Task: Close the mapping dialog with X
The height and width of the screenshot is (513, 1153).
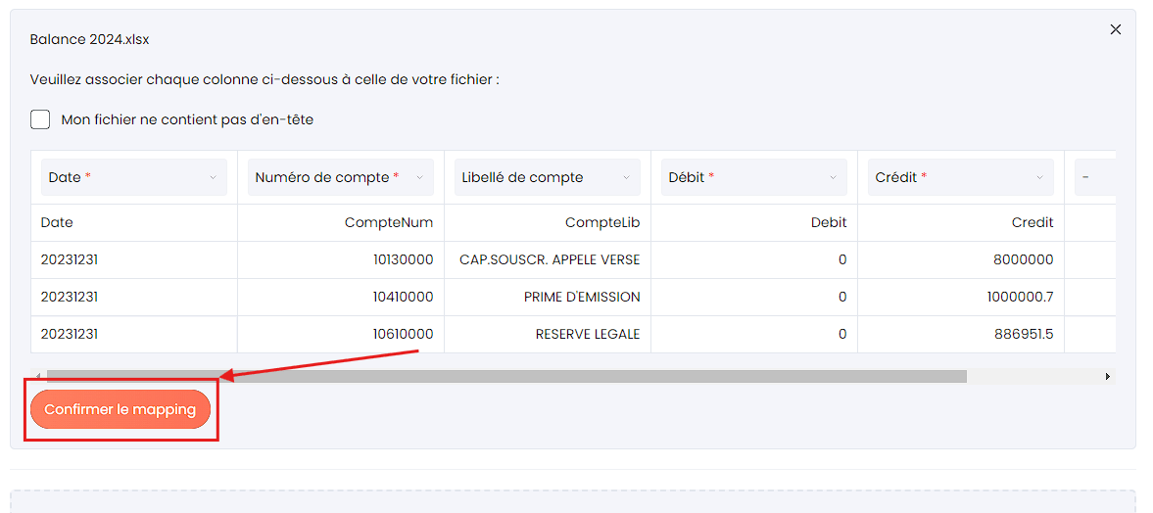Action: [x=1115, y=29]
